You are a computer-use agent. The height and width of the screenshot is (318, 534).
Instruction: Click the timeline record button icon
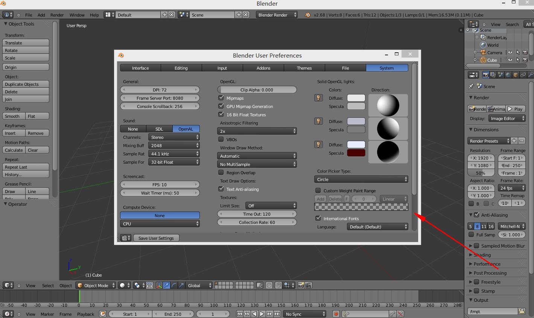click(336, 314)
